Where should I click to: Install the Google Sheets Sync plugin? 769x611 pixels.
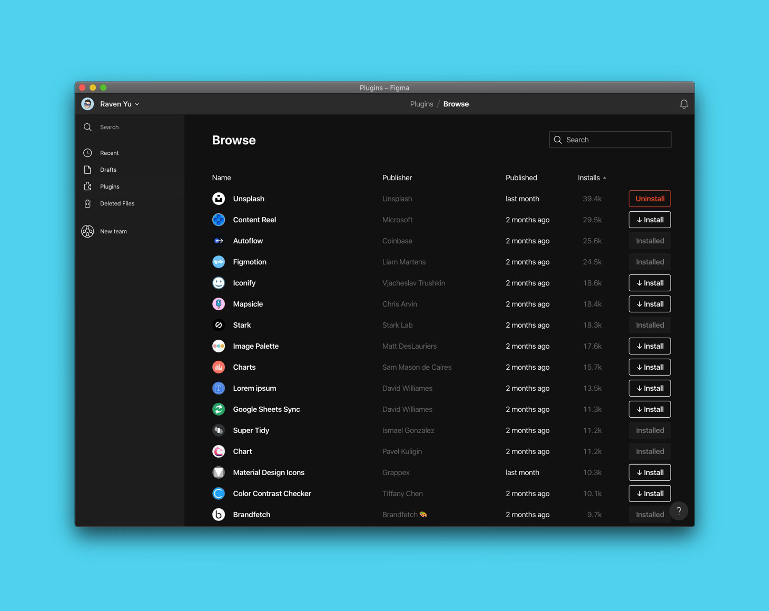tap(649, 409)
